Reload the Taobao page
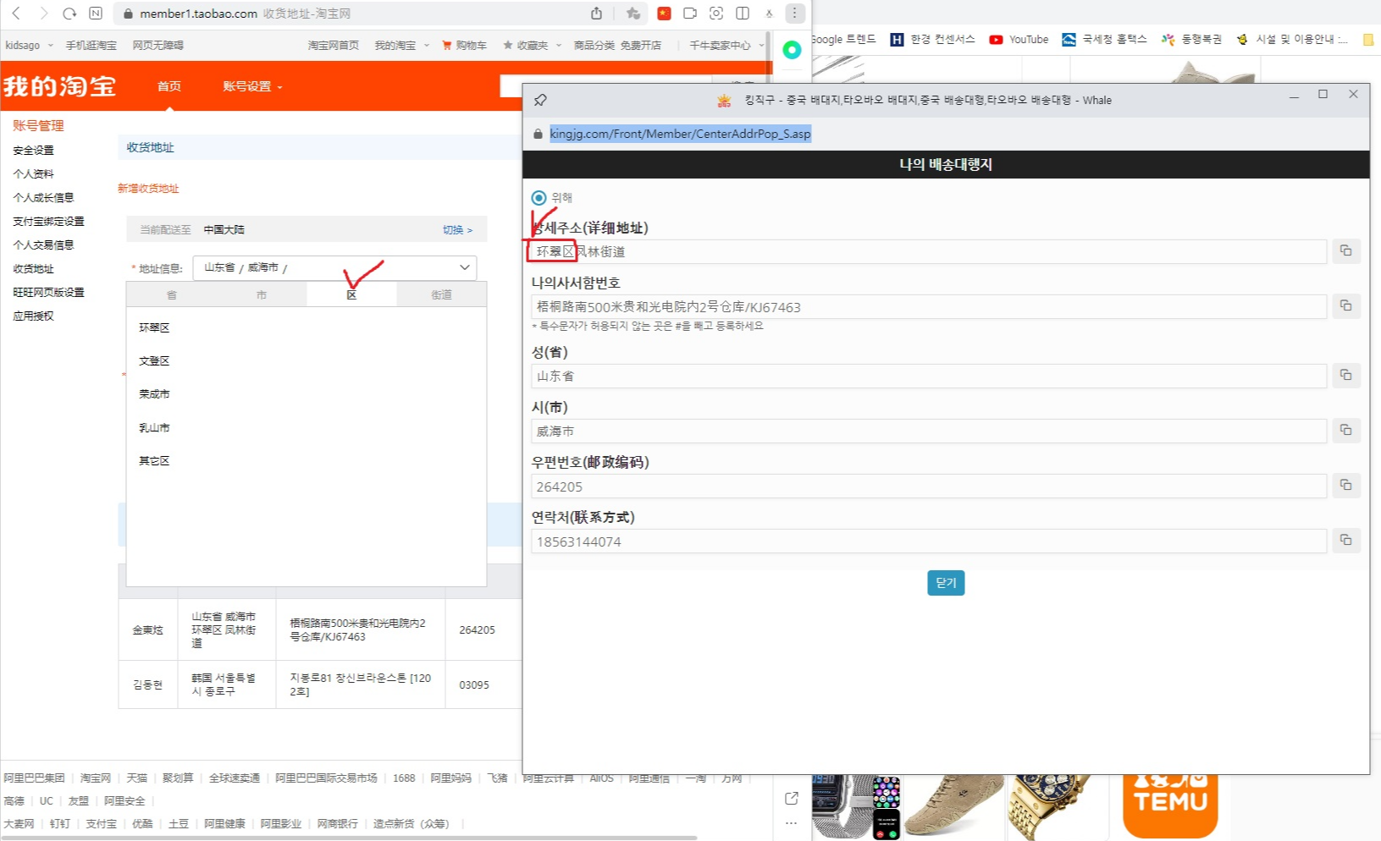Viewport: 1381px width, 841px height. [x=69, y=14]
